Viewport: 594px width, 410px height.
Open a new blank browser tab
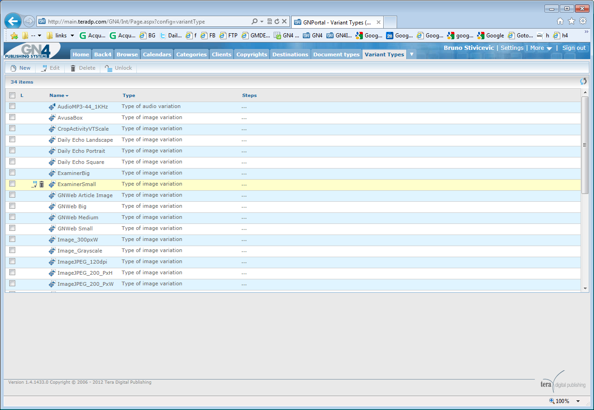coord(390,22)
